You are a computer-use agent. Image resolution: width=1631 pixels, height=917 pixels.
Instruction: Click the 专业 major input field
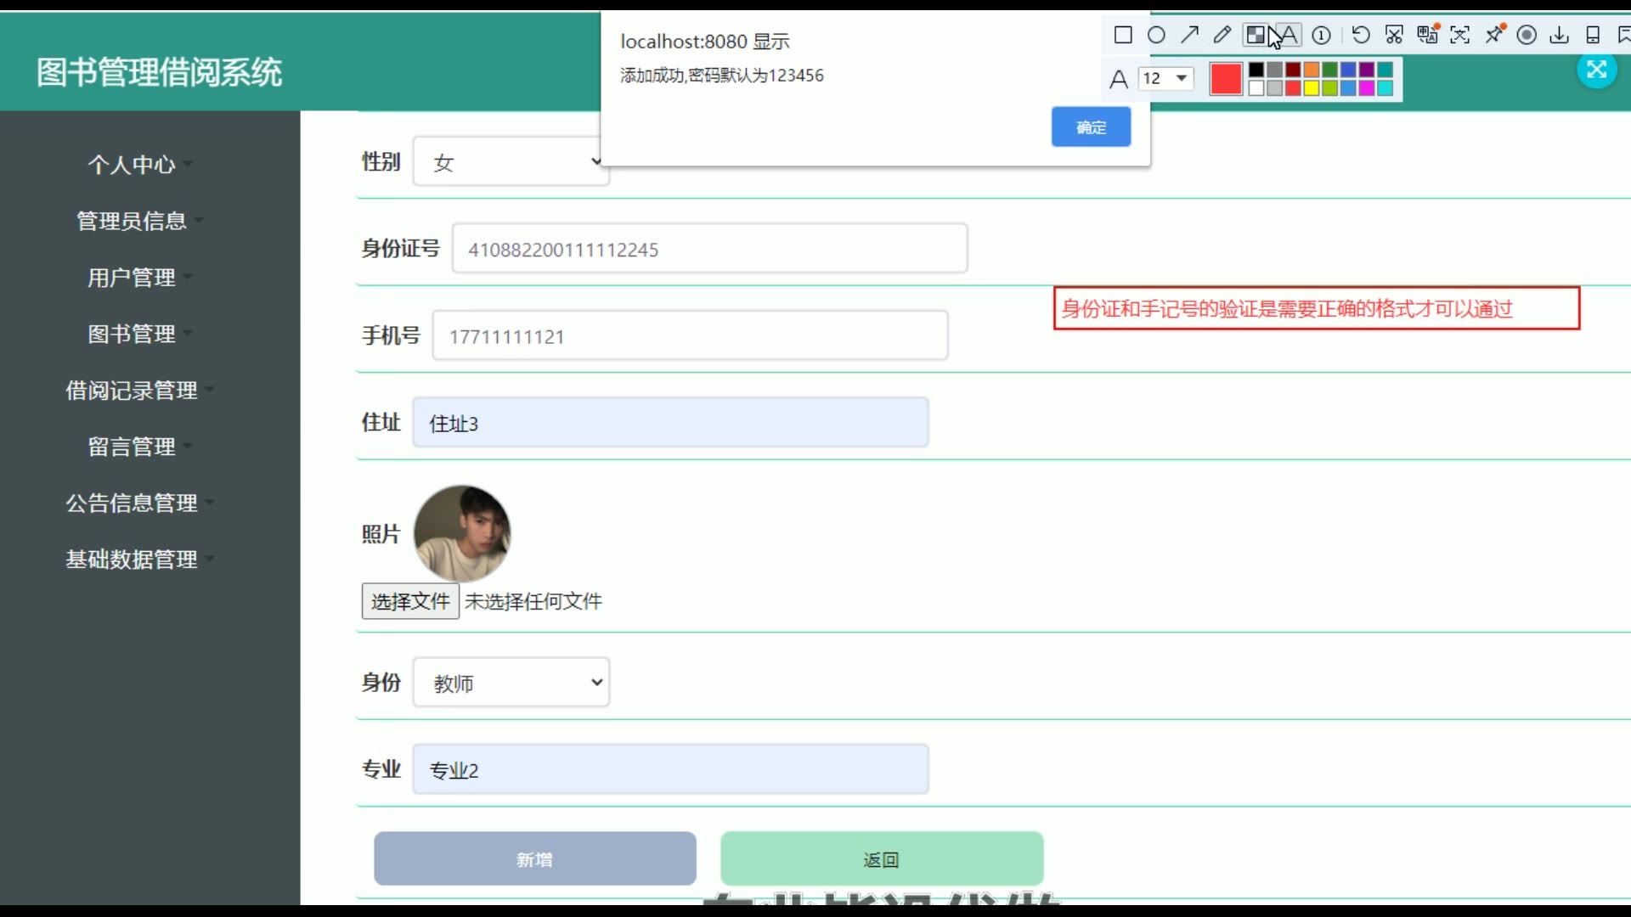[x=670, y=769]
